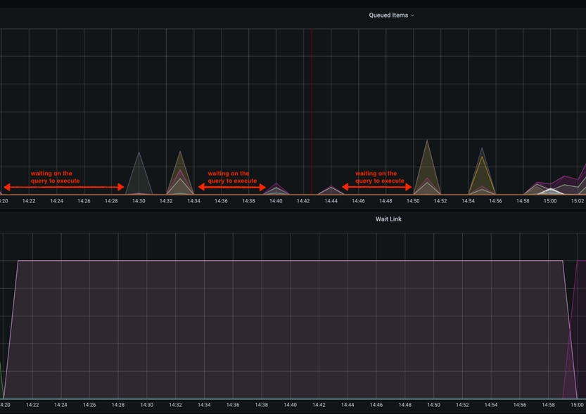Click the yellow peak near 14:55
This screenshot has height=414, width=586.
[481, 172]
